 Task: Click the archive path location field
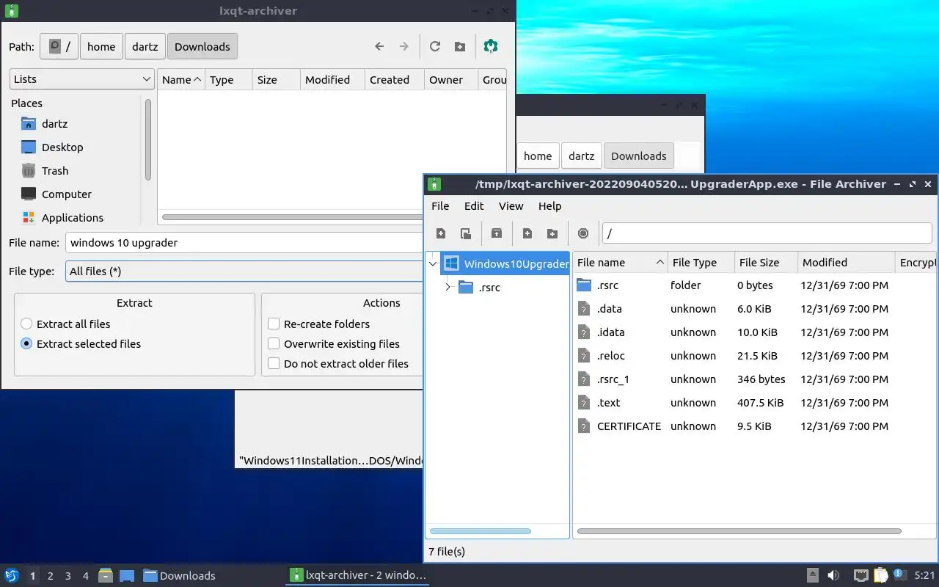point(767,233)
